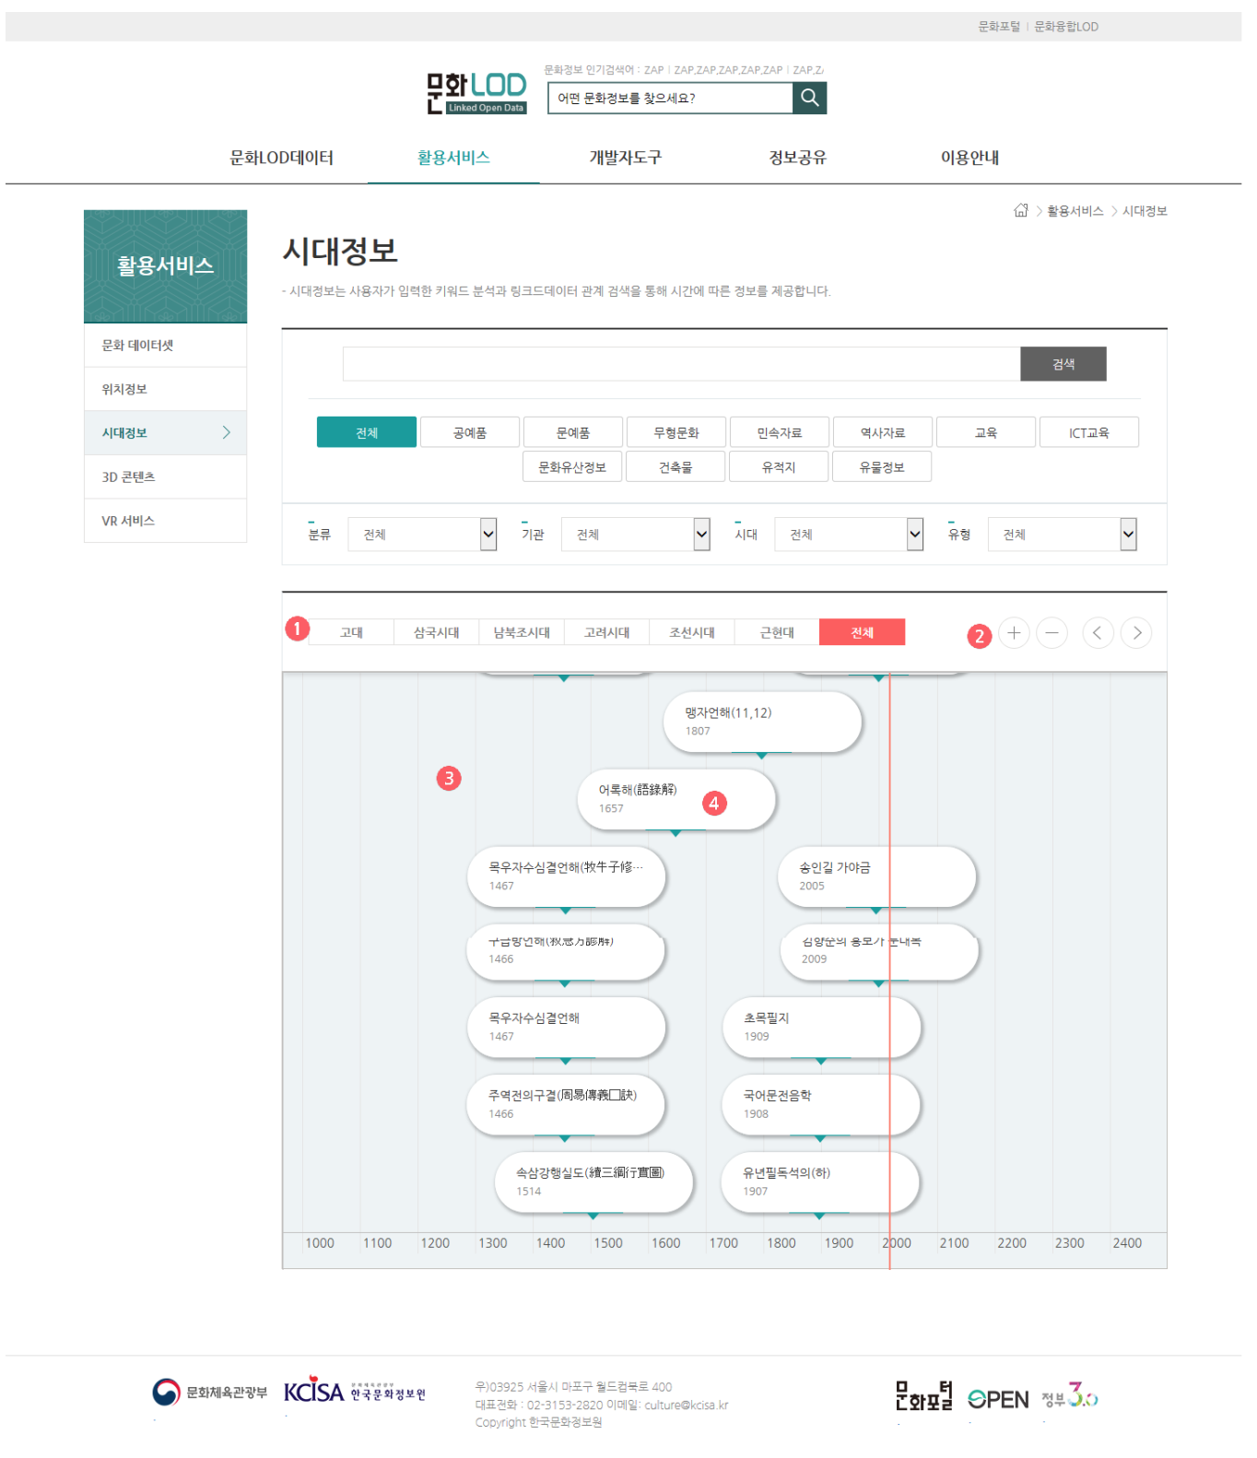Click the 활용서비스 breadcrumb link
1257x1458 pixels.
(1075, 211)
